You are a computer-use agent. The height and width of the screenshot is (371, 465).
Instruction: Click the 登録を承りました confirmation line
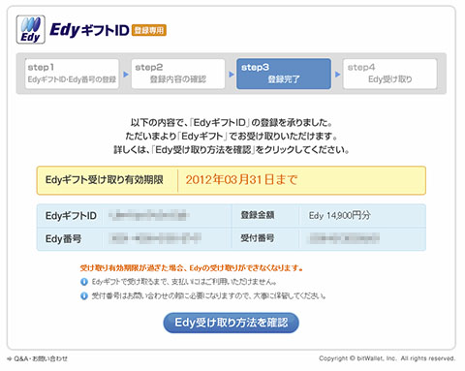point(232,123)
